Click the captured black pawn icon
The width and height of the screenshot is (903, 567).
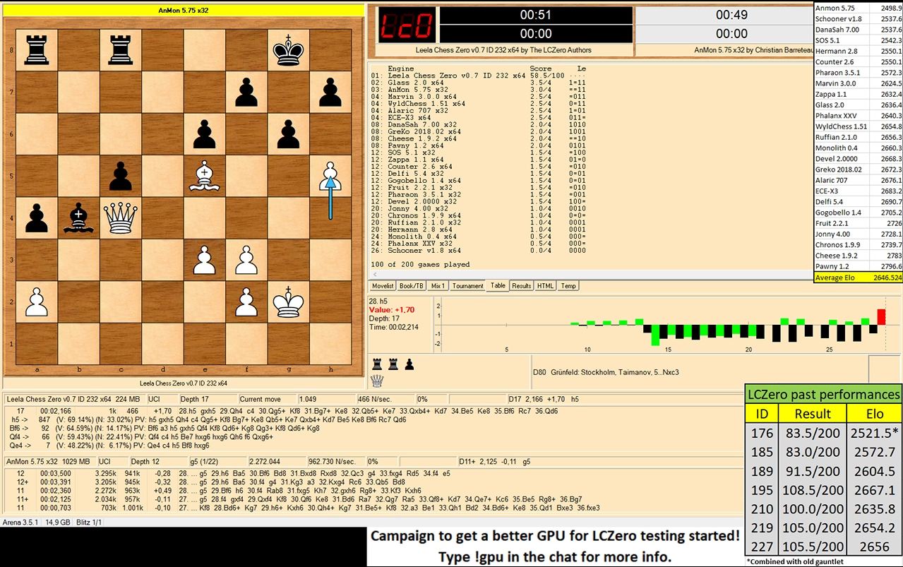(x=409, y=364)
